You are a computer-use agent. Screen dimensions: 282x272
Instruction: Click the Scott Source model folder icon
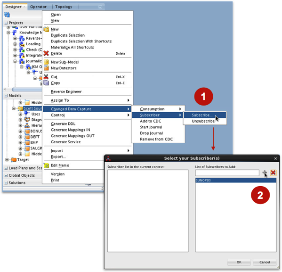click(20, 108)
